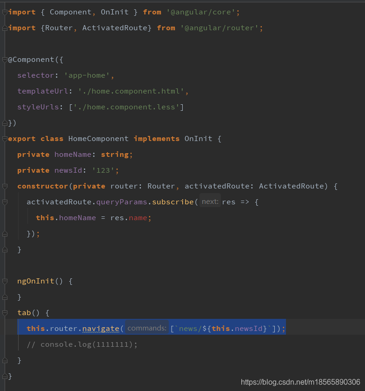The width and height of the screenshot is (365, 391).
Task: Click the 'next:' parameter hint
Action: [x=210, y=202]
